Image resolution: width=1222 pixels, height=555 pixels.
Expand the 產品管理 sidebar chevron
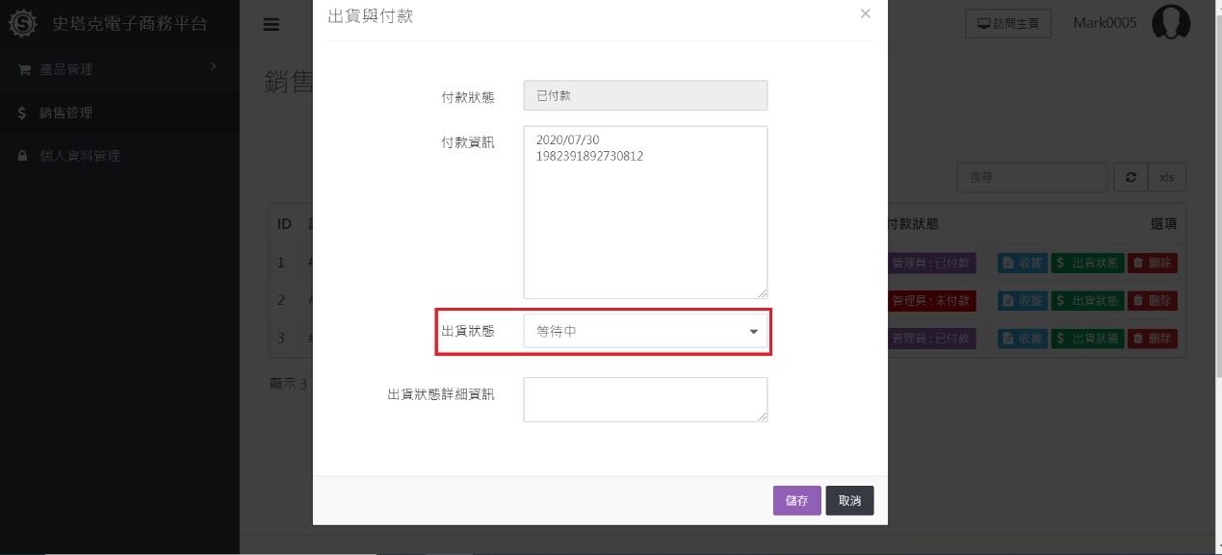tap(213, 66)
